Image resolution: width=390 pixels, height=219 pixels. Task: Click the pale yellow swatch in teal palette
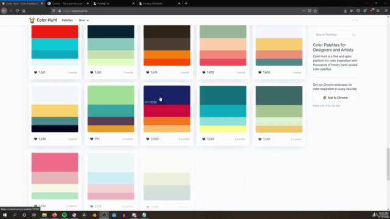223,129
